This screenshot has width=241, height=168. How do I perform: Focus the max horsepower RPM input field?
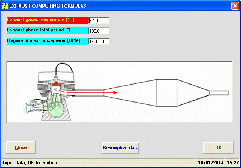coord(99,41)
